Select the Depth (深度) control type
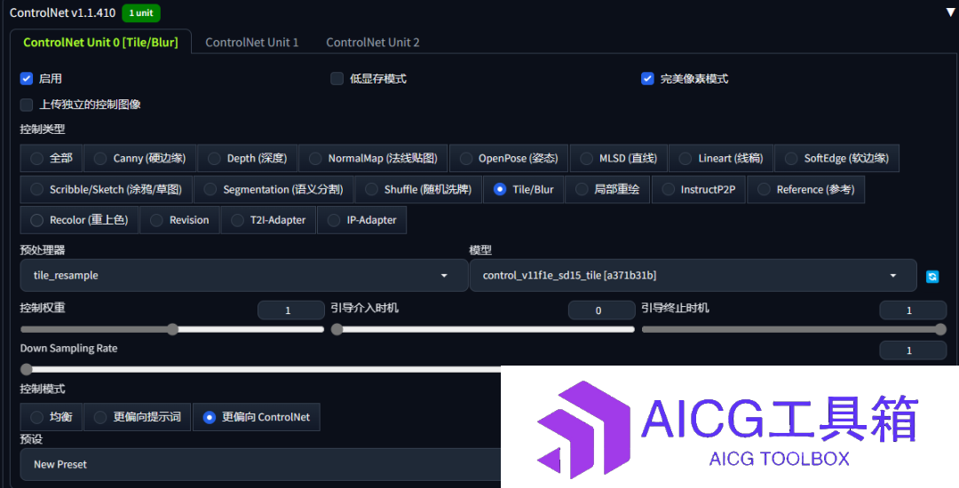This screenshot has width=959, height=488. [x=247, y=158]
